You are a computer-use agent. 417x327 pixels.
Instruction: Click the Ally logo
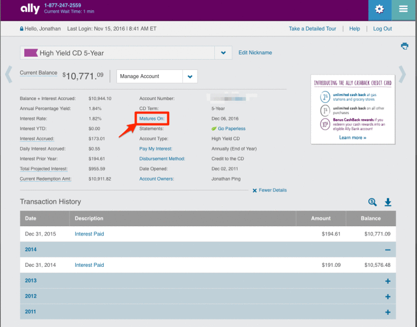(30, 9)
